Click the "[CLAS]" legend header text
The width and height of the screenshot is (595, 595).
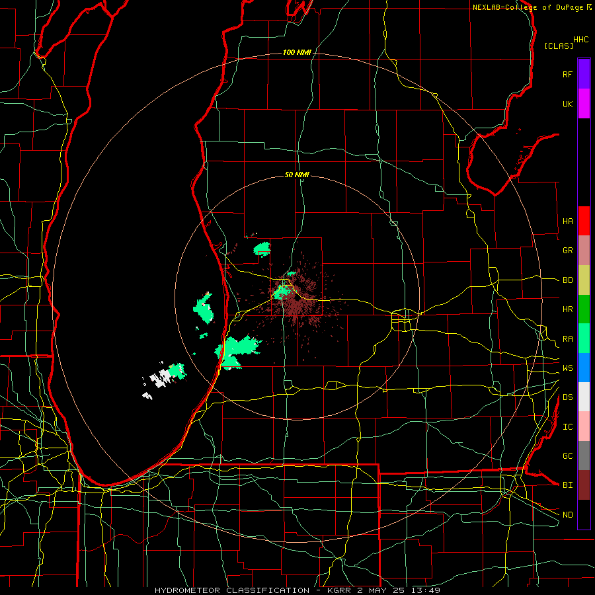(559, 46)
